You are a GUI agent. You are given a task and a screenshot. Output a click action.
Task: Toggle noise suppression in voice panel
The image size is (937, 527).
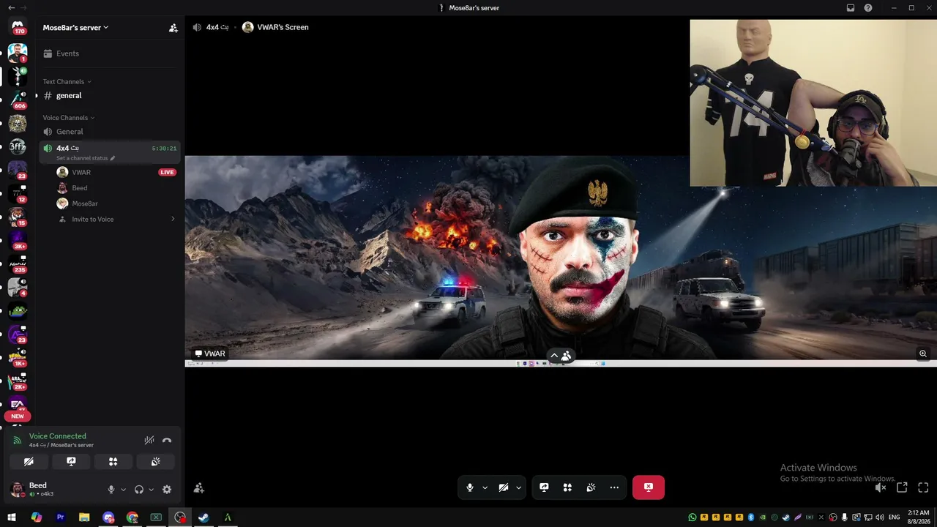click(x=149, y=440)
